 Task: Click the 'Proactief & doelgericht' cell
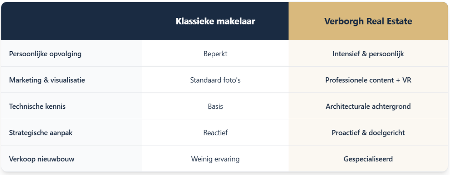368,133
